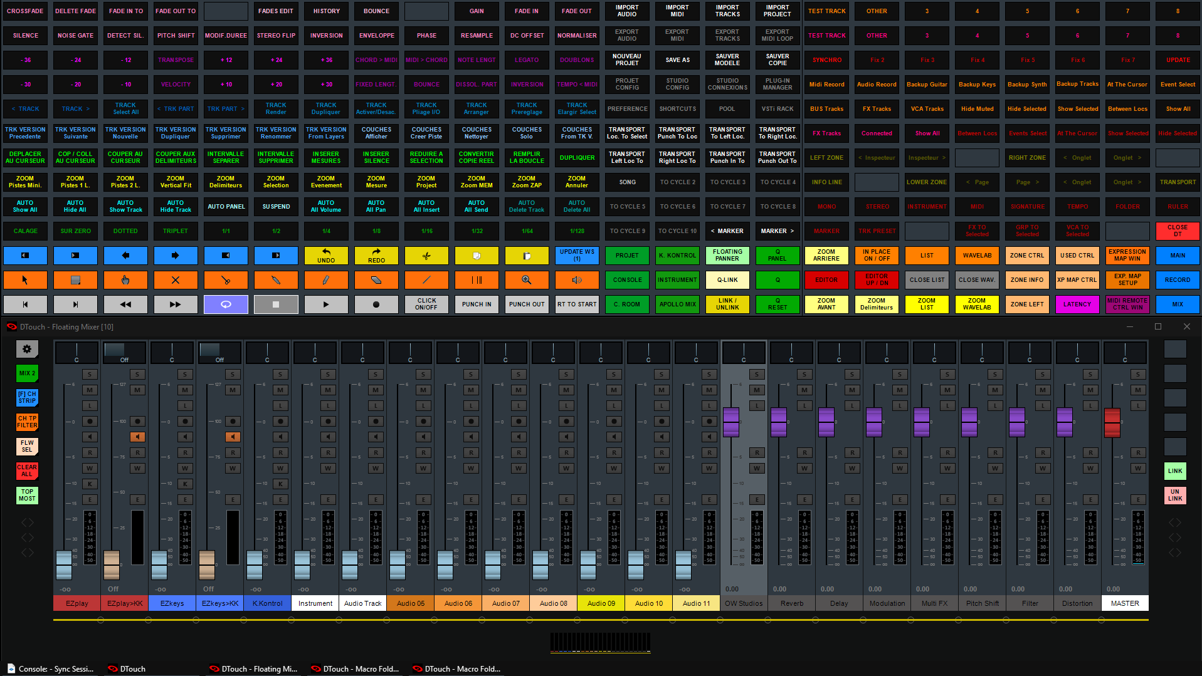Click the UNDO arrow button
Screen dimensions: 1202x676
pyautogui.click(x=326, y=256)
